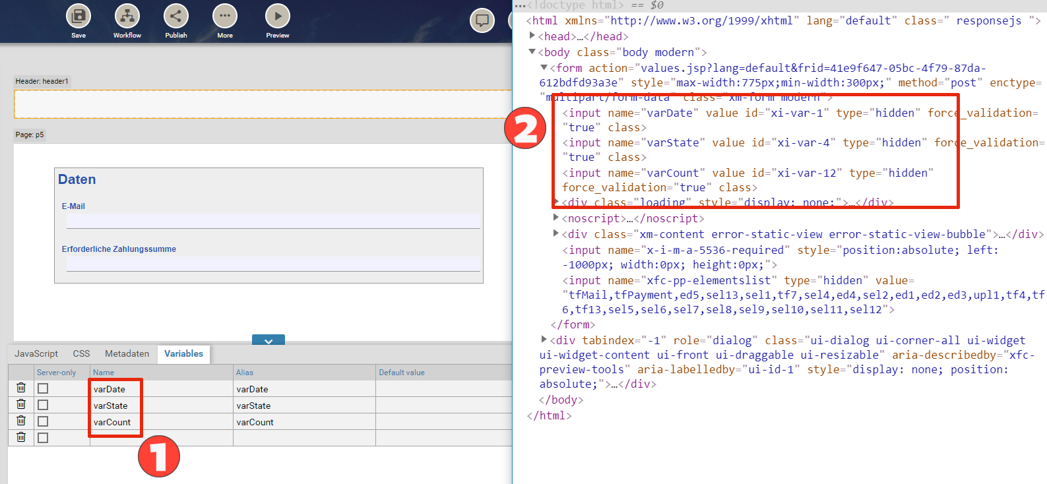
Task: Click the Publish share icon
Action: point(176,16)
